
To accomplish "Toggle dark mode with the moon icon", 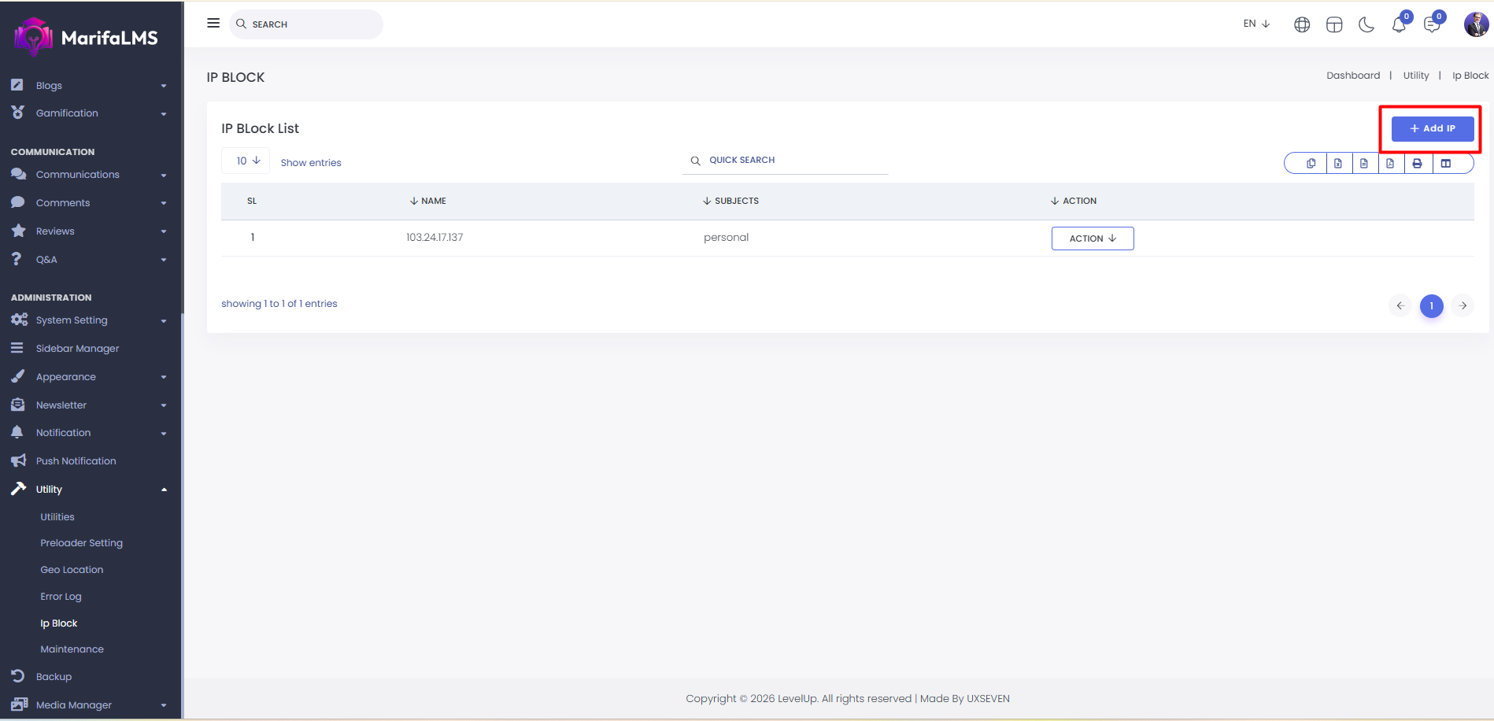I will (x=1366, y=25).
